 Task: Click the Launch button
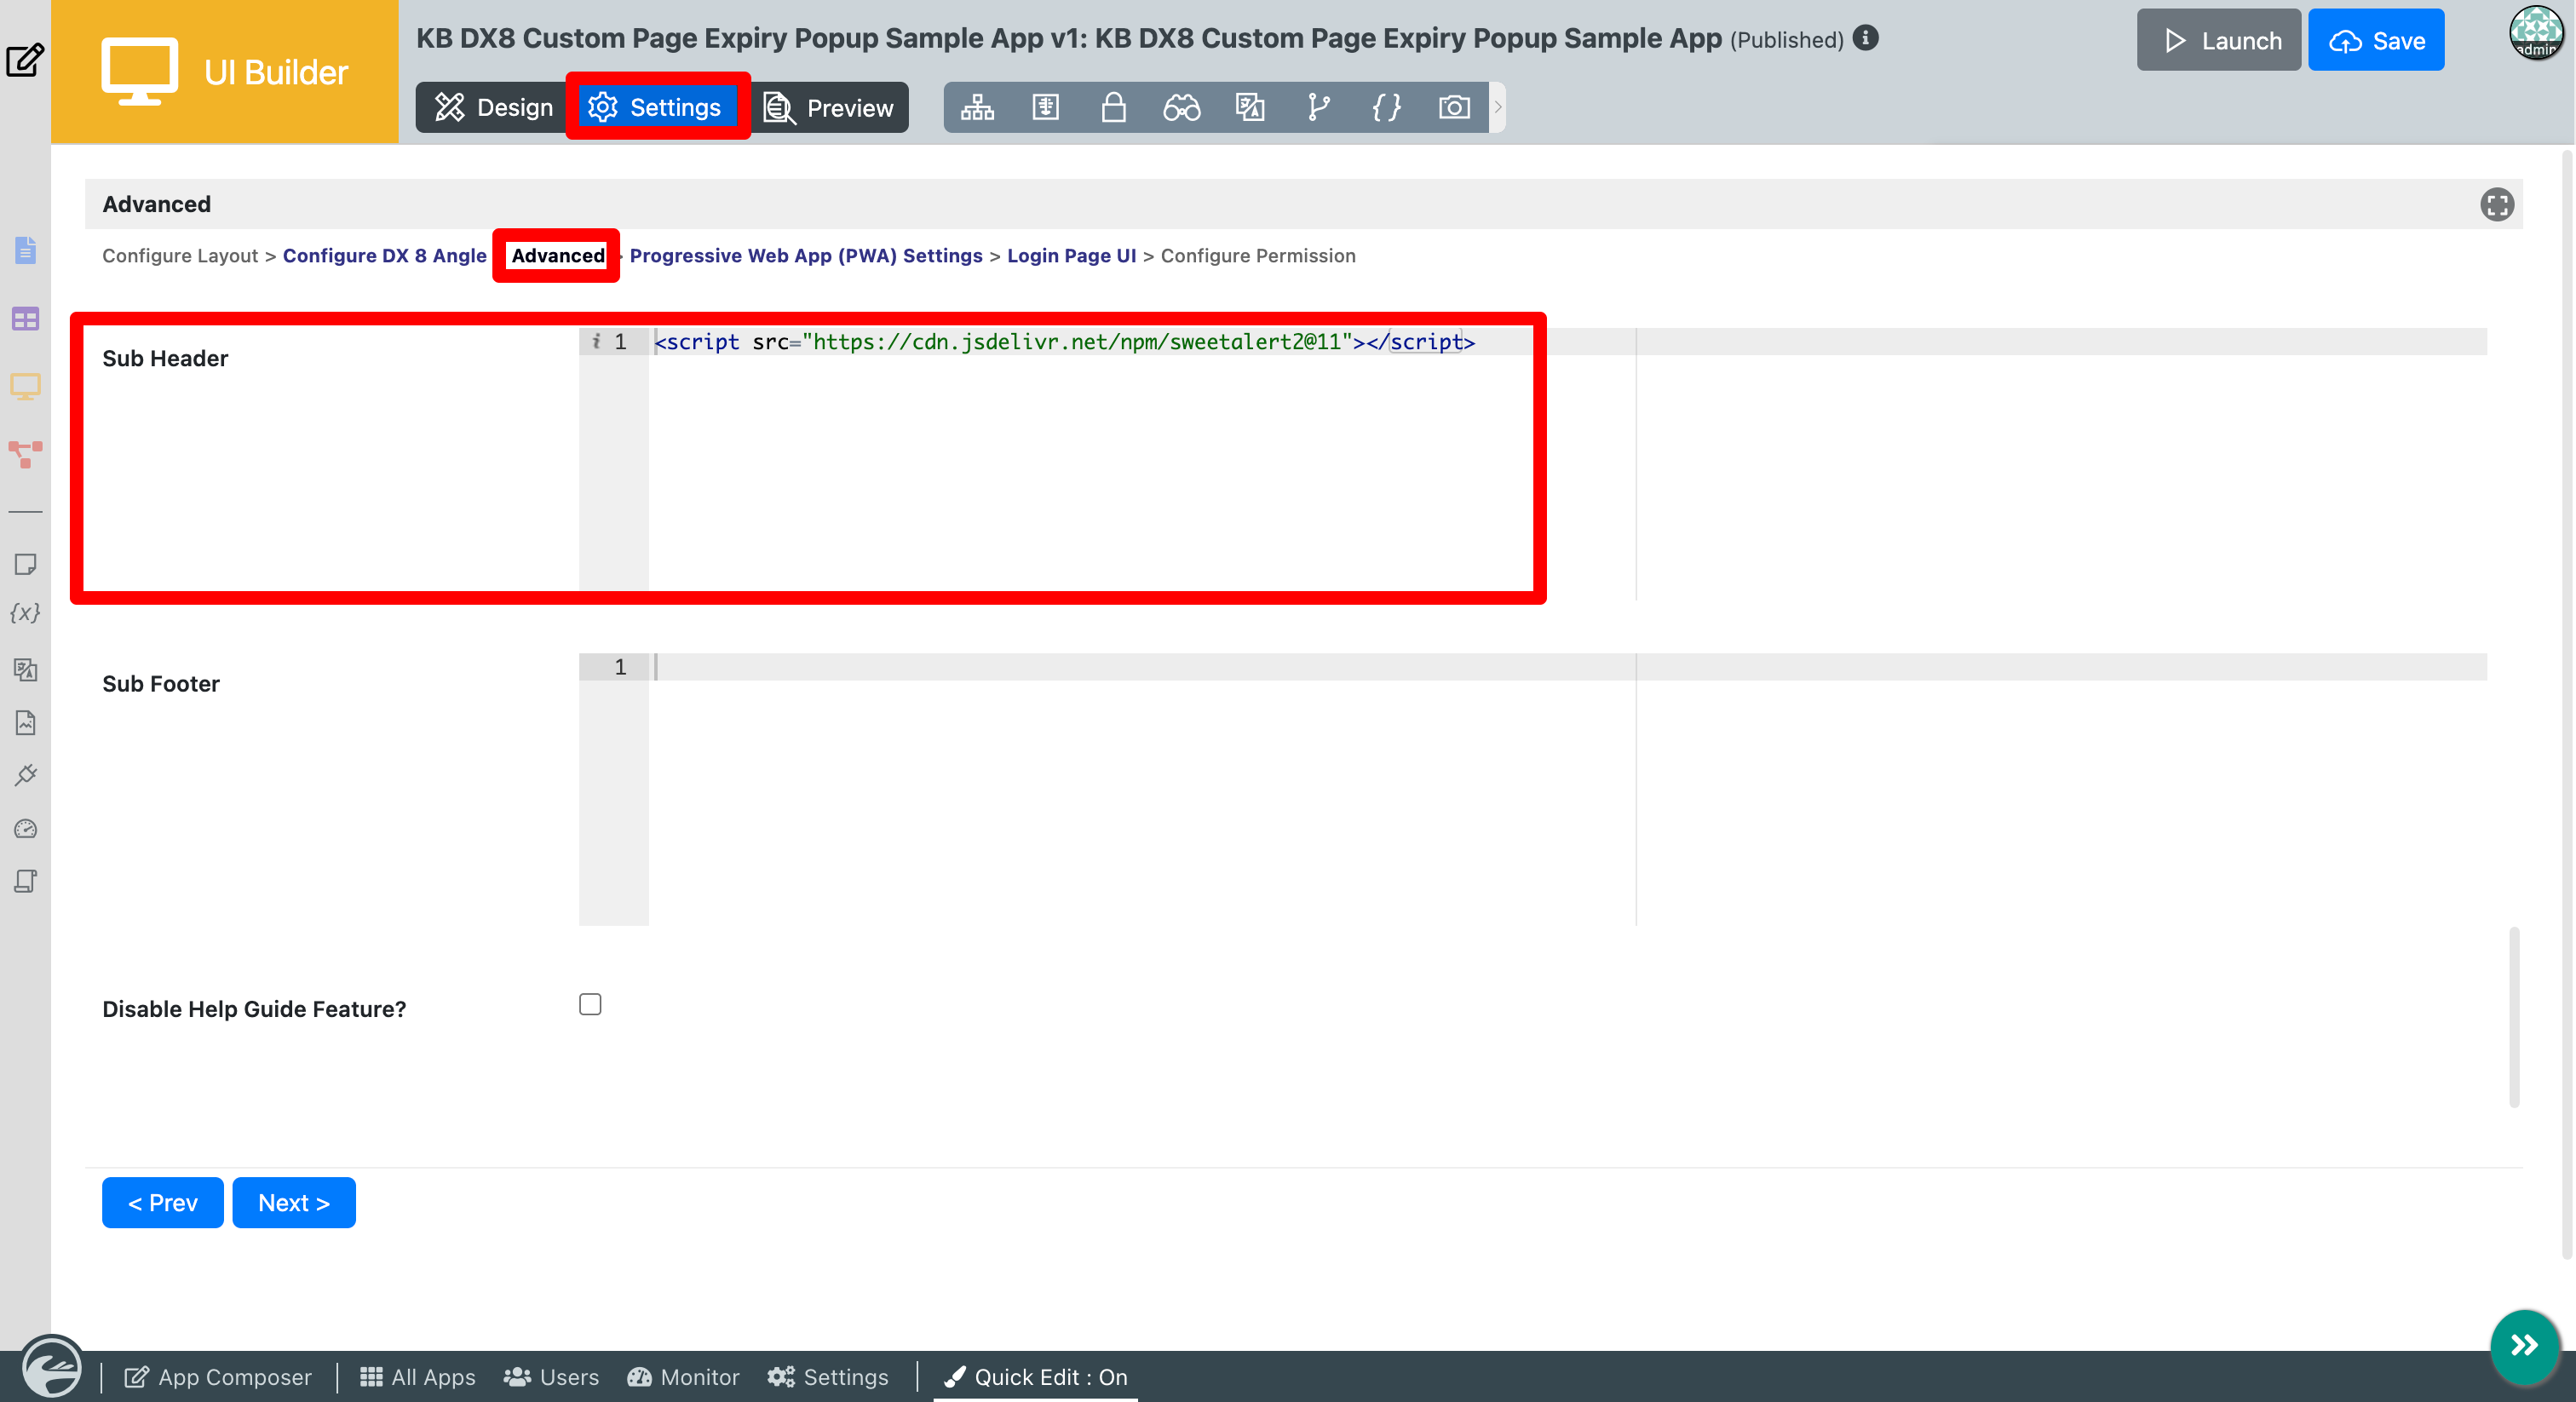pyautogui.click(x=2219, y=40)
